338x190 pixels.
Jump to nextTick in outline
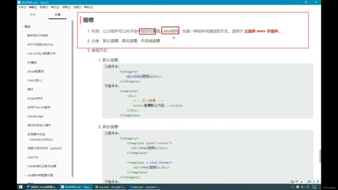(x=33, y=157)
